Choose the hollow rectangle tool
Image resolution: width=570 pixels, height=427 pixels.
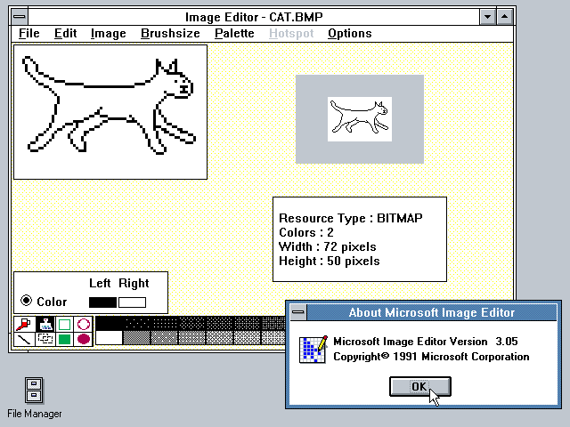pos(64,324)
